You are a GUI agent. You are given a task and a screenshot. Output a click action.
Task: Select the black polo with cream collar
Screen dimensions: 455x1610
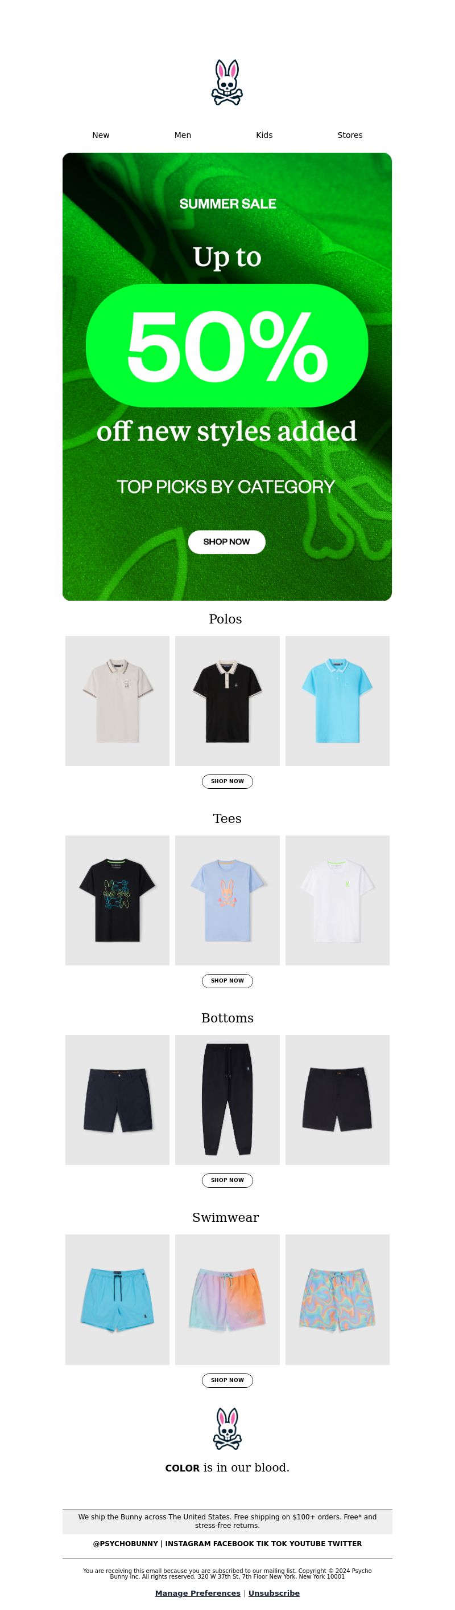[227, 700]
